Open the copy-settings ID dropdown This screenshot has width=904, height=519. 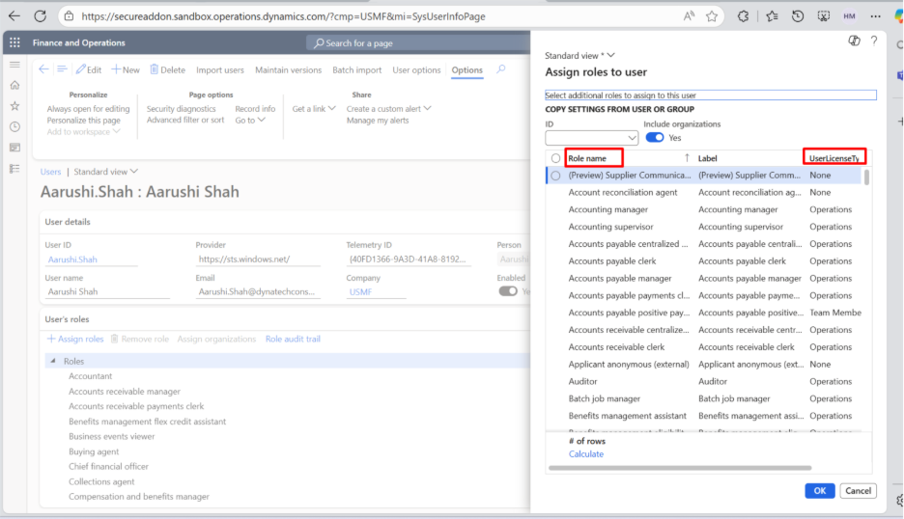(632, 138)
